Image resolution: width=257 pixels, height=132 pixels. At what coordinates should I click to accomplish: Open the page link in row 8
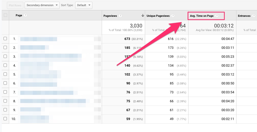click(53, 101)
